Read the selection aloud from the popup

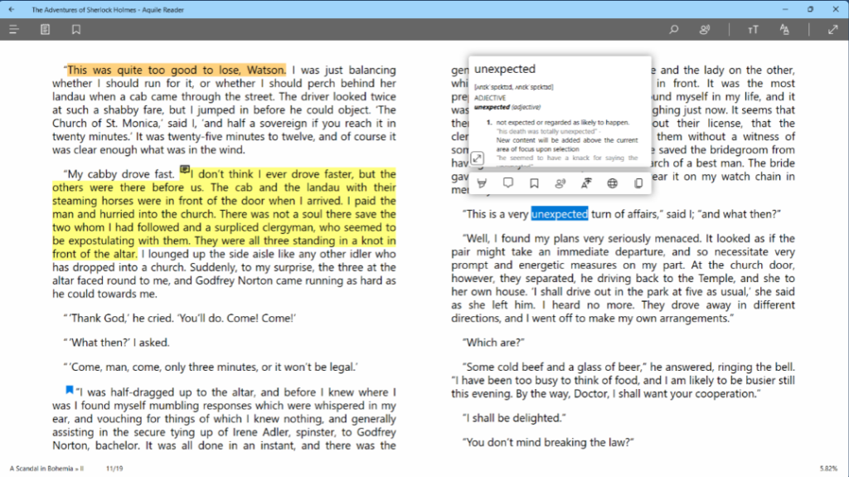[560, 183]
